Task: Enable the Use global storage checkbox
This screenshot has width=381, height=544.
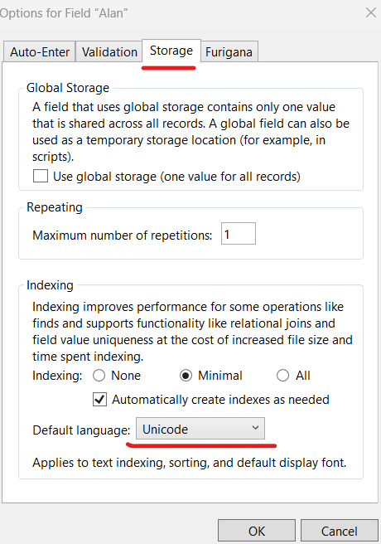Action: coord(41,176)
